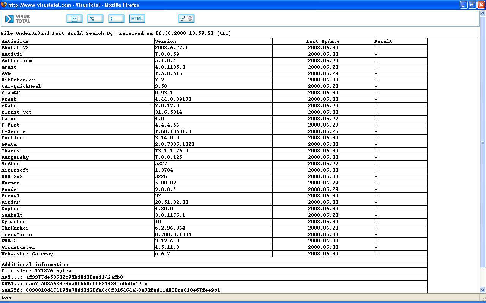Click version 20.51.02.00 cell
The width and height of the screenshot is (486, 303).
172,202
